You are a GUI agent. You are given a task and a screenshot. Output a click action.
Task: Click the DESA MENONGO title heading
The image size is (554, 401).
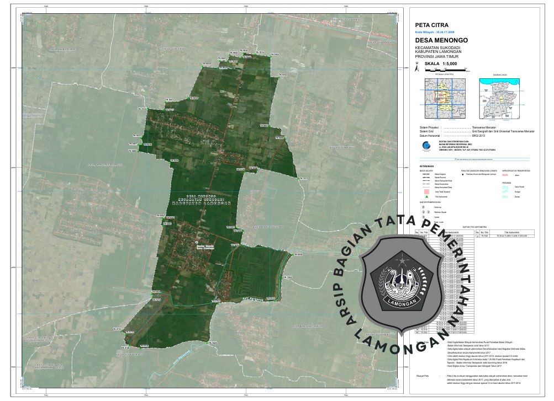441,41
